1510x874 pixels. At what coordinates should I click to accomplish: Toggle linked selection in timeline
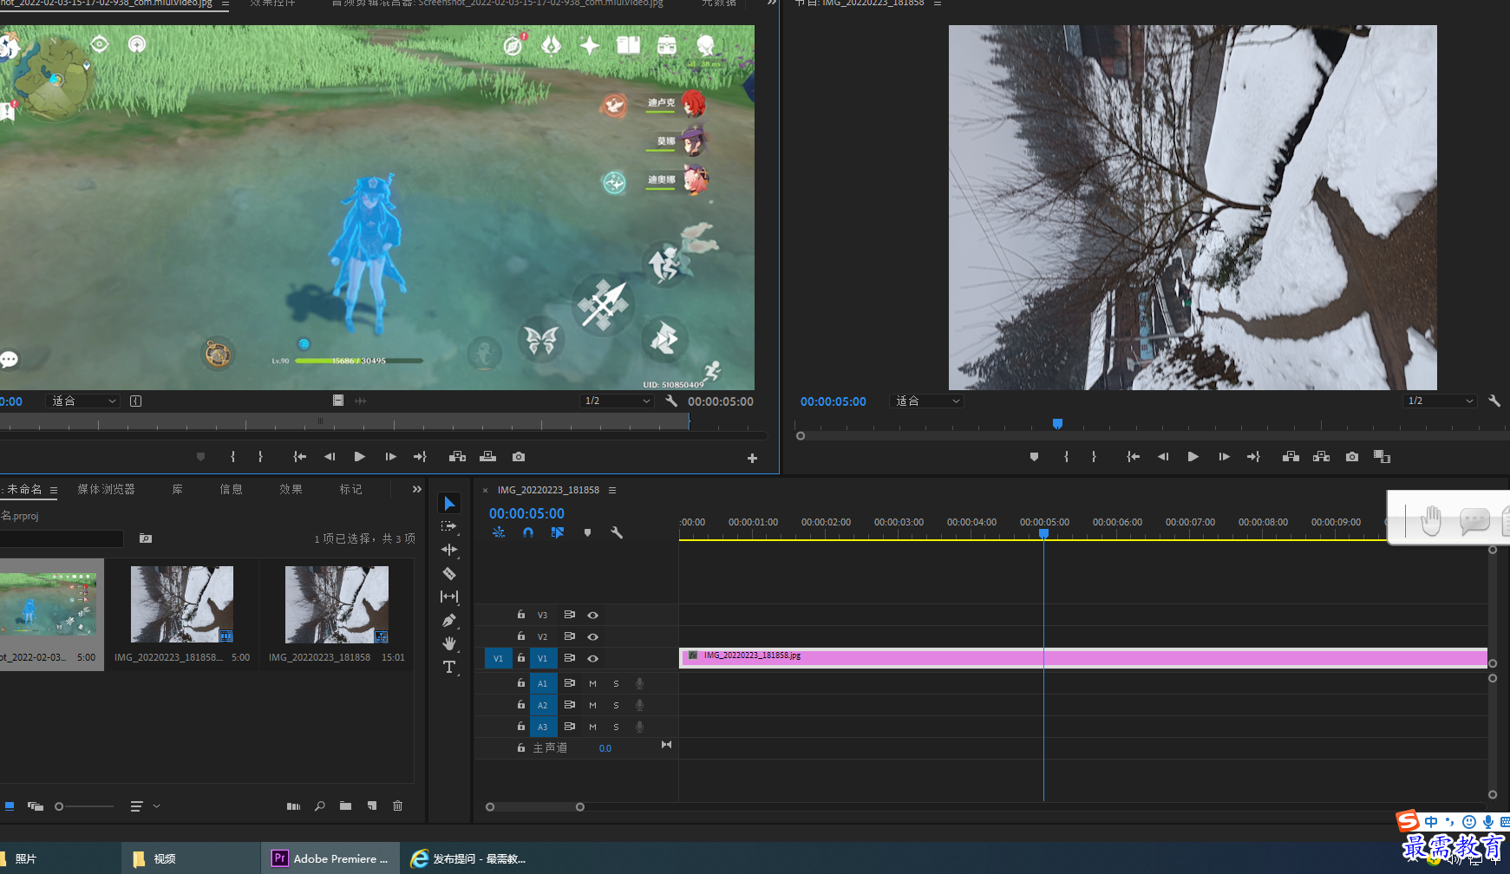[x=557, y=532]
